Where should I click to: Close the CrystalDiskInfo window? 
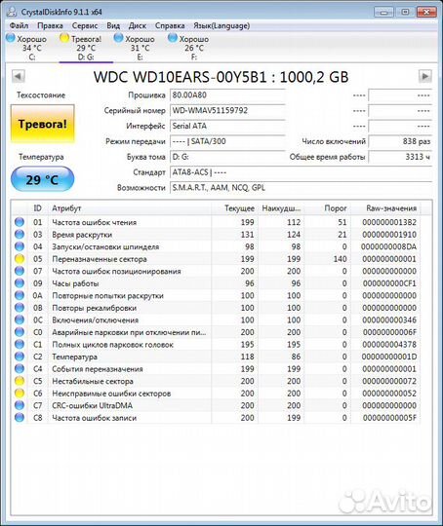click(426, 12)
